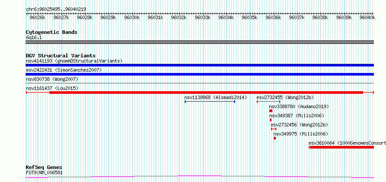Click the red nsv3388780 glyph
Image resolution: width=386 pixels, height=182 pixels.
coord(271,111)
